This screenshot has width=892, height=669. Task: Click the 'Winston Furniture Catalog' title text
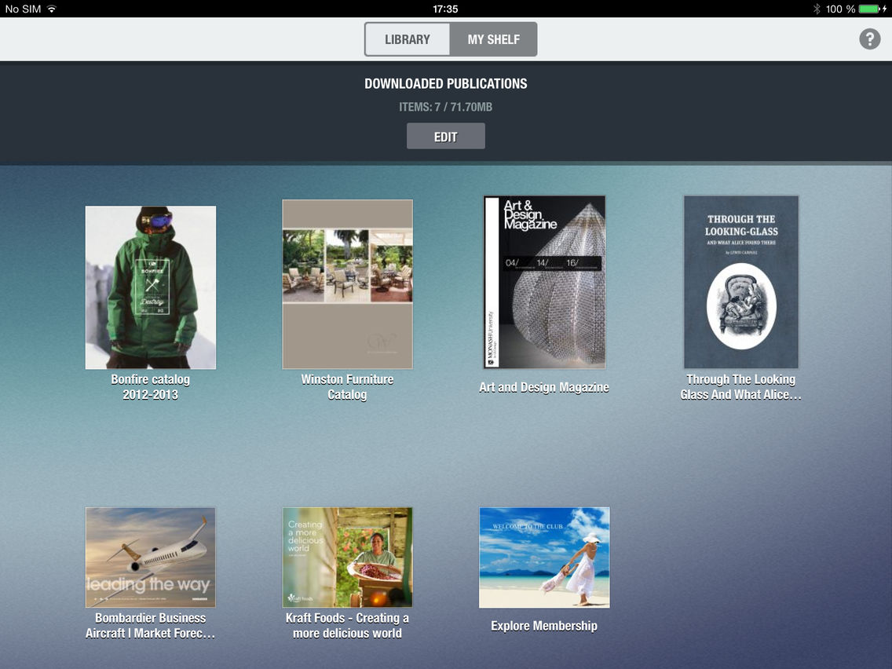pyautogui.click(x=348, y=387)
